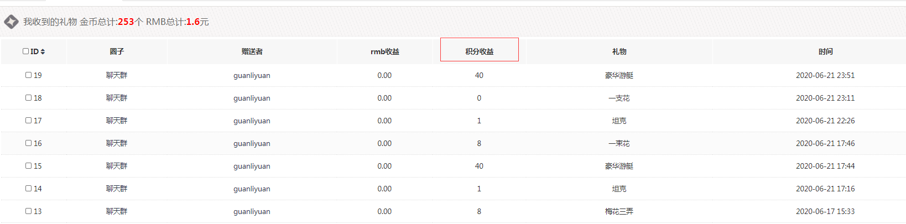
Task: Click the rmb收益 column header
Action: pyautogui.click(x=384, y=51)
